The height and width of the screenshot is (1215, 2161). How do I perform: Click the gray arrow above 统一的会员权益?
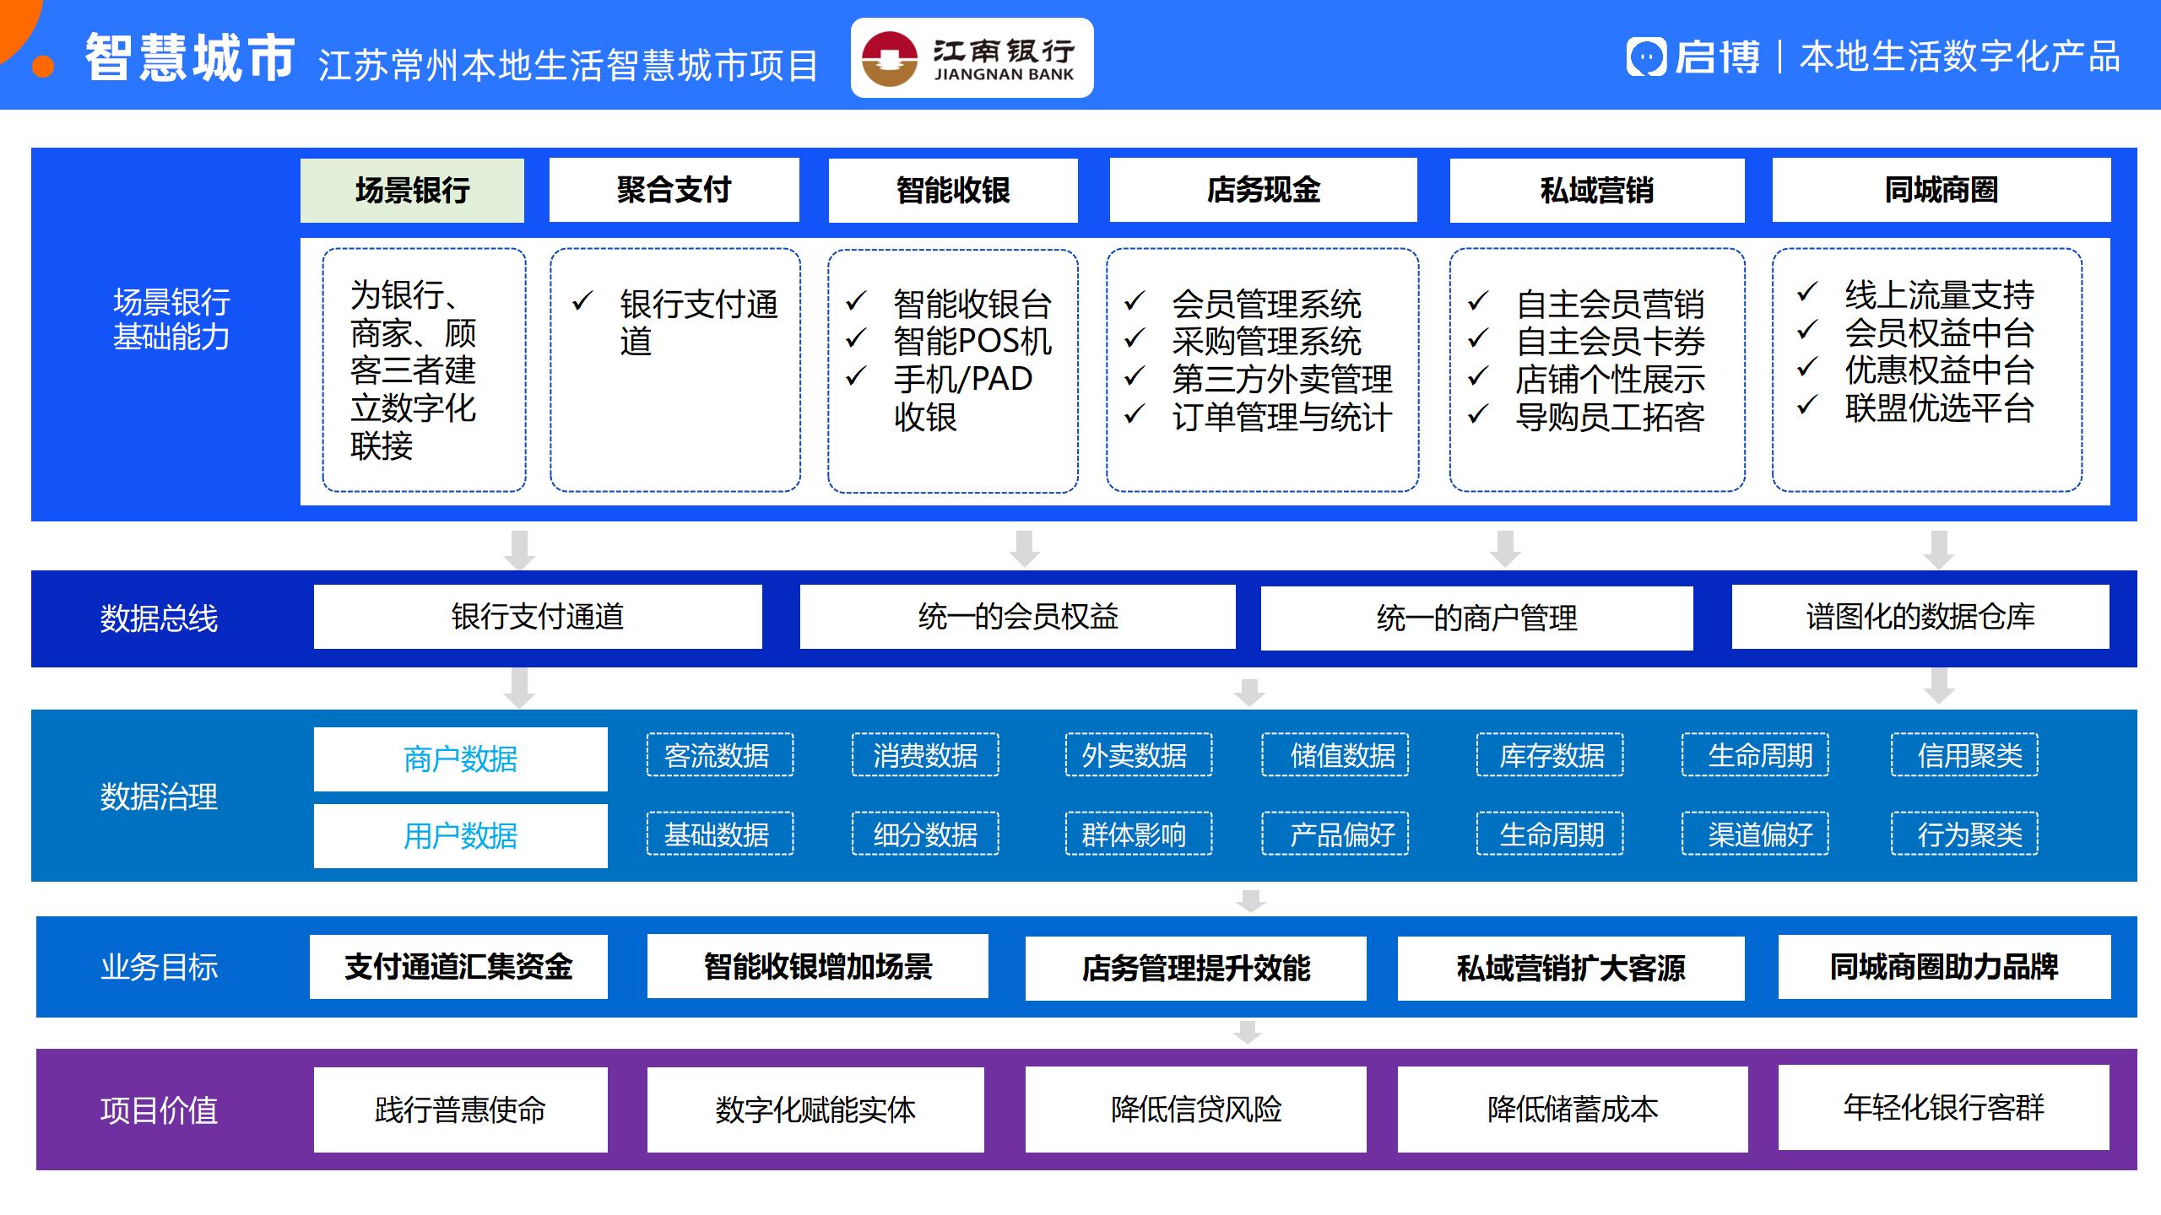tap(1024, 548)
